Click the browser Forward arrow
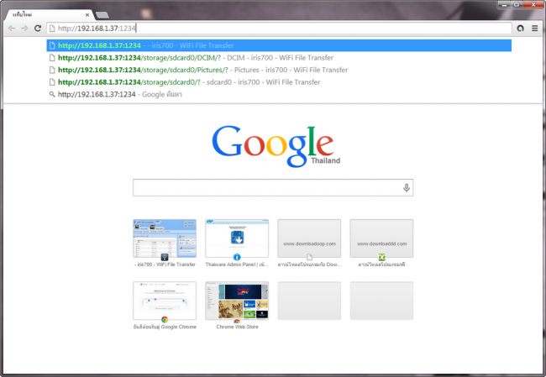546x377 pixels. [x=24, y=29]
